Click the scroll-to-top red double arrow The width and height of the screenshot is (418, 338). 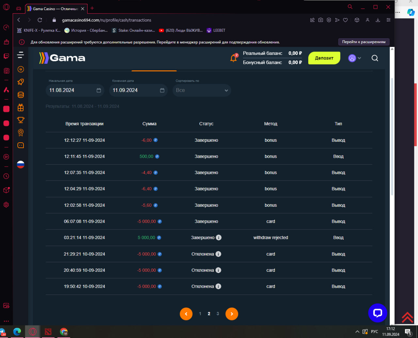point(407,317)
